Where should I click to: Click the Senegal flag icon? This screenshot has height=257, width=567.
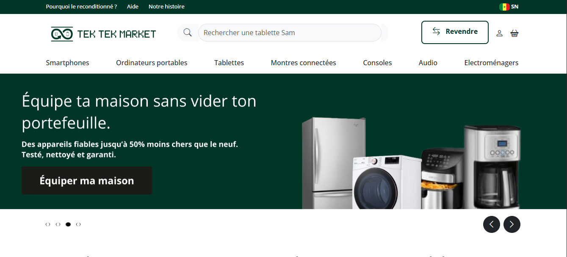tap(504, 7)
